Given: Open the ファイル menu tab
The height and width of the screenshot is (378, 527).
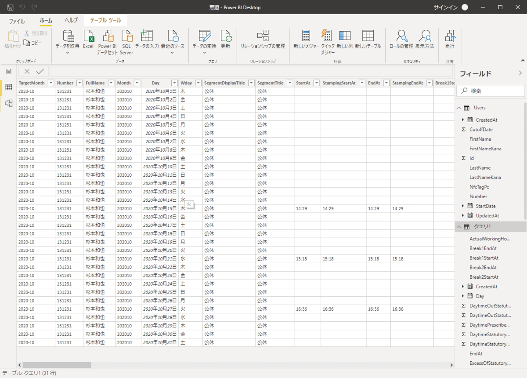Looking at the screenshot, I should coord(17,21).
